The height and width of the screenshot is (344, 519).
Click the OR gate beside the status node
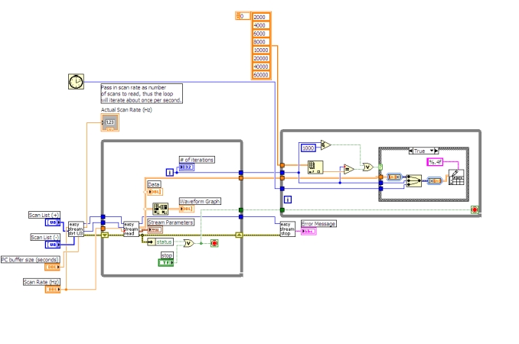[189, 243]
